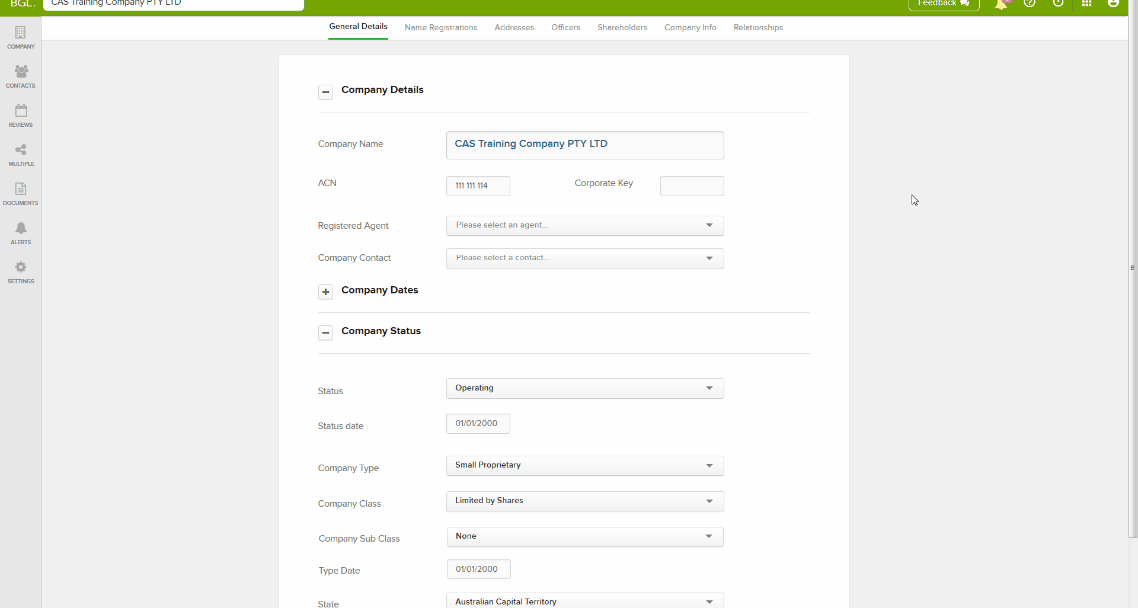Collapse the Company Status section
Screen dimensions: 1138x608
[x=325, y=332]
